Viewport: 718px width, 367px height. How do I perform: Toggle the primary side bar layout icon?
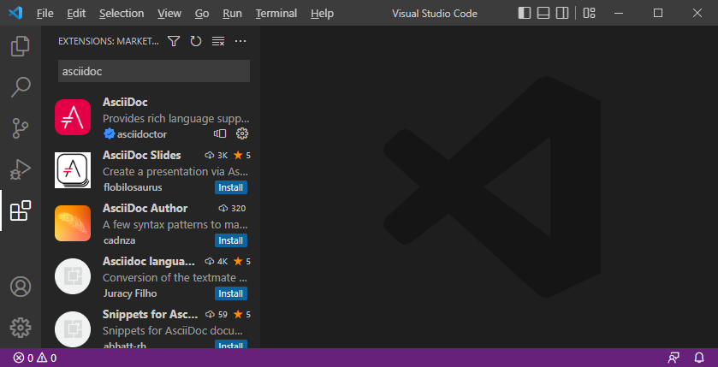point(525,14)
